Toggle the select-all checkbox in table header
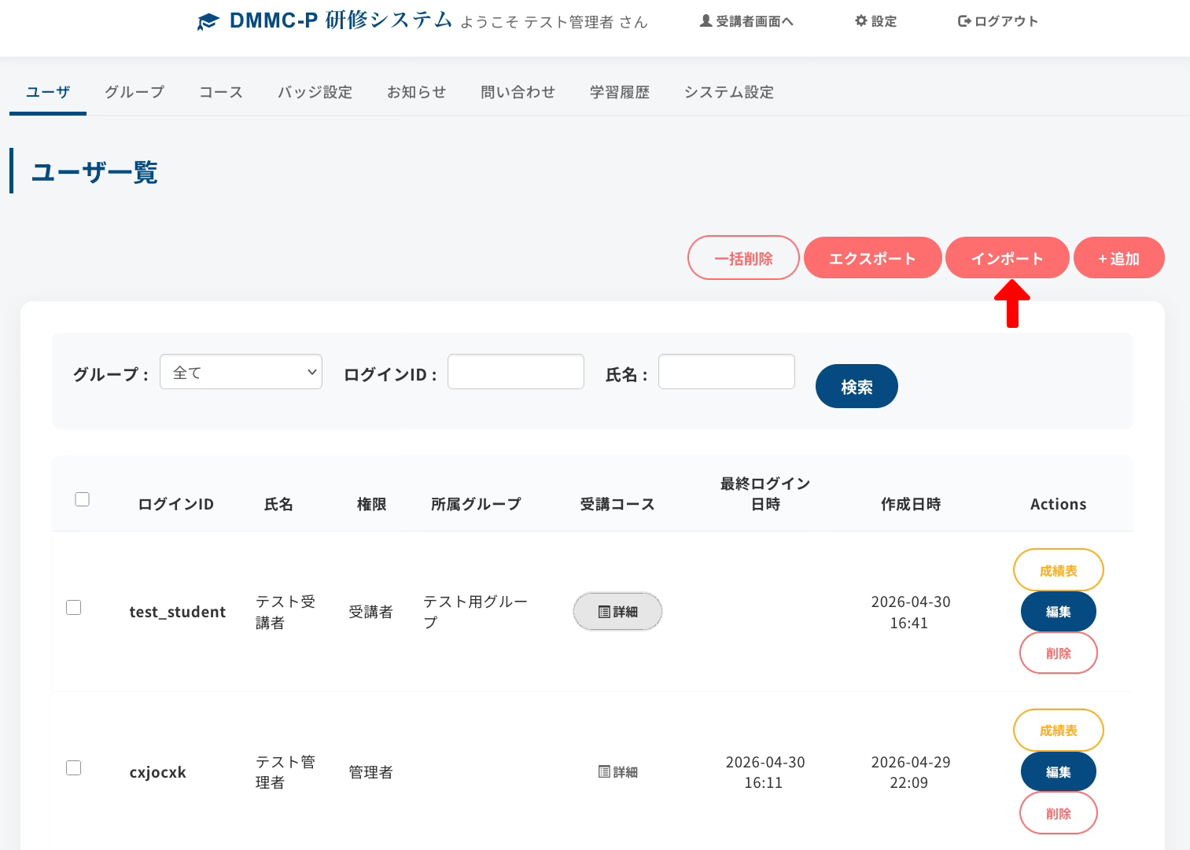Image resolution: width=1190 pixels, height=850 pixels. (x=82, y=499)
